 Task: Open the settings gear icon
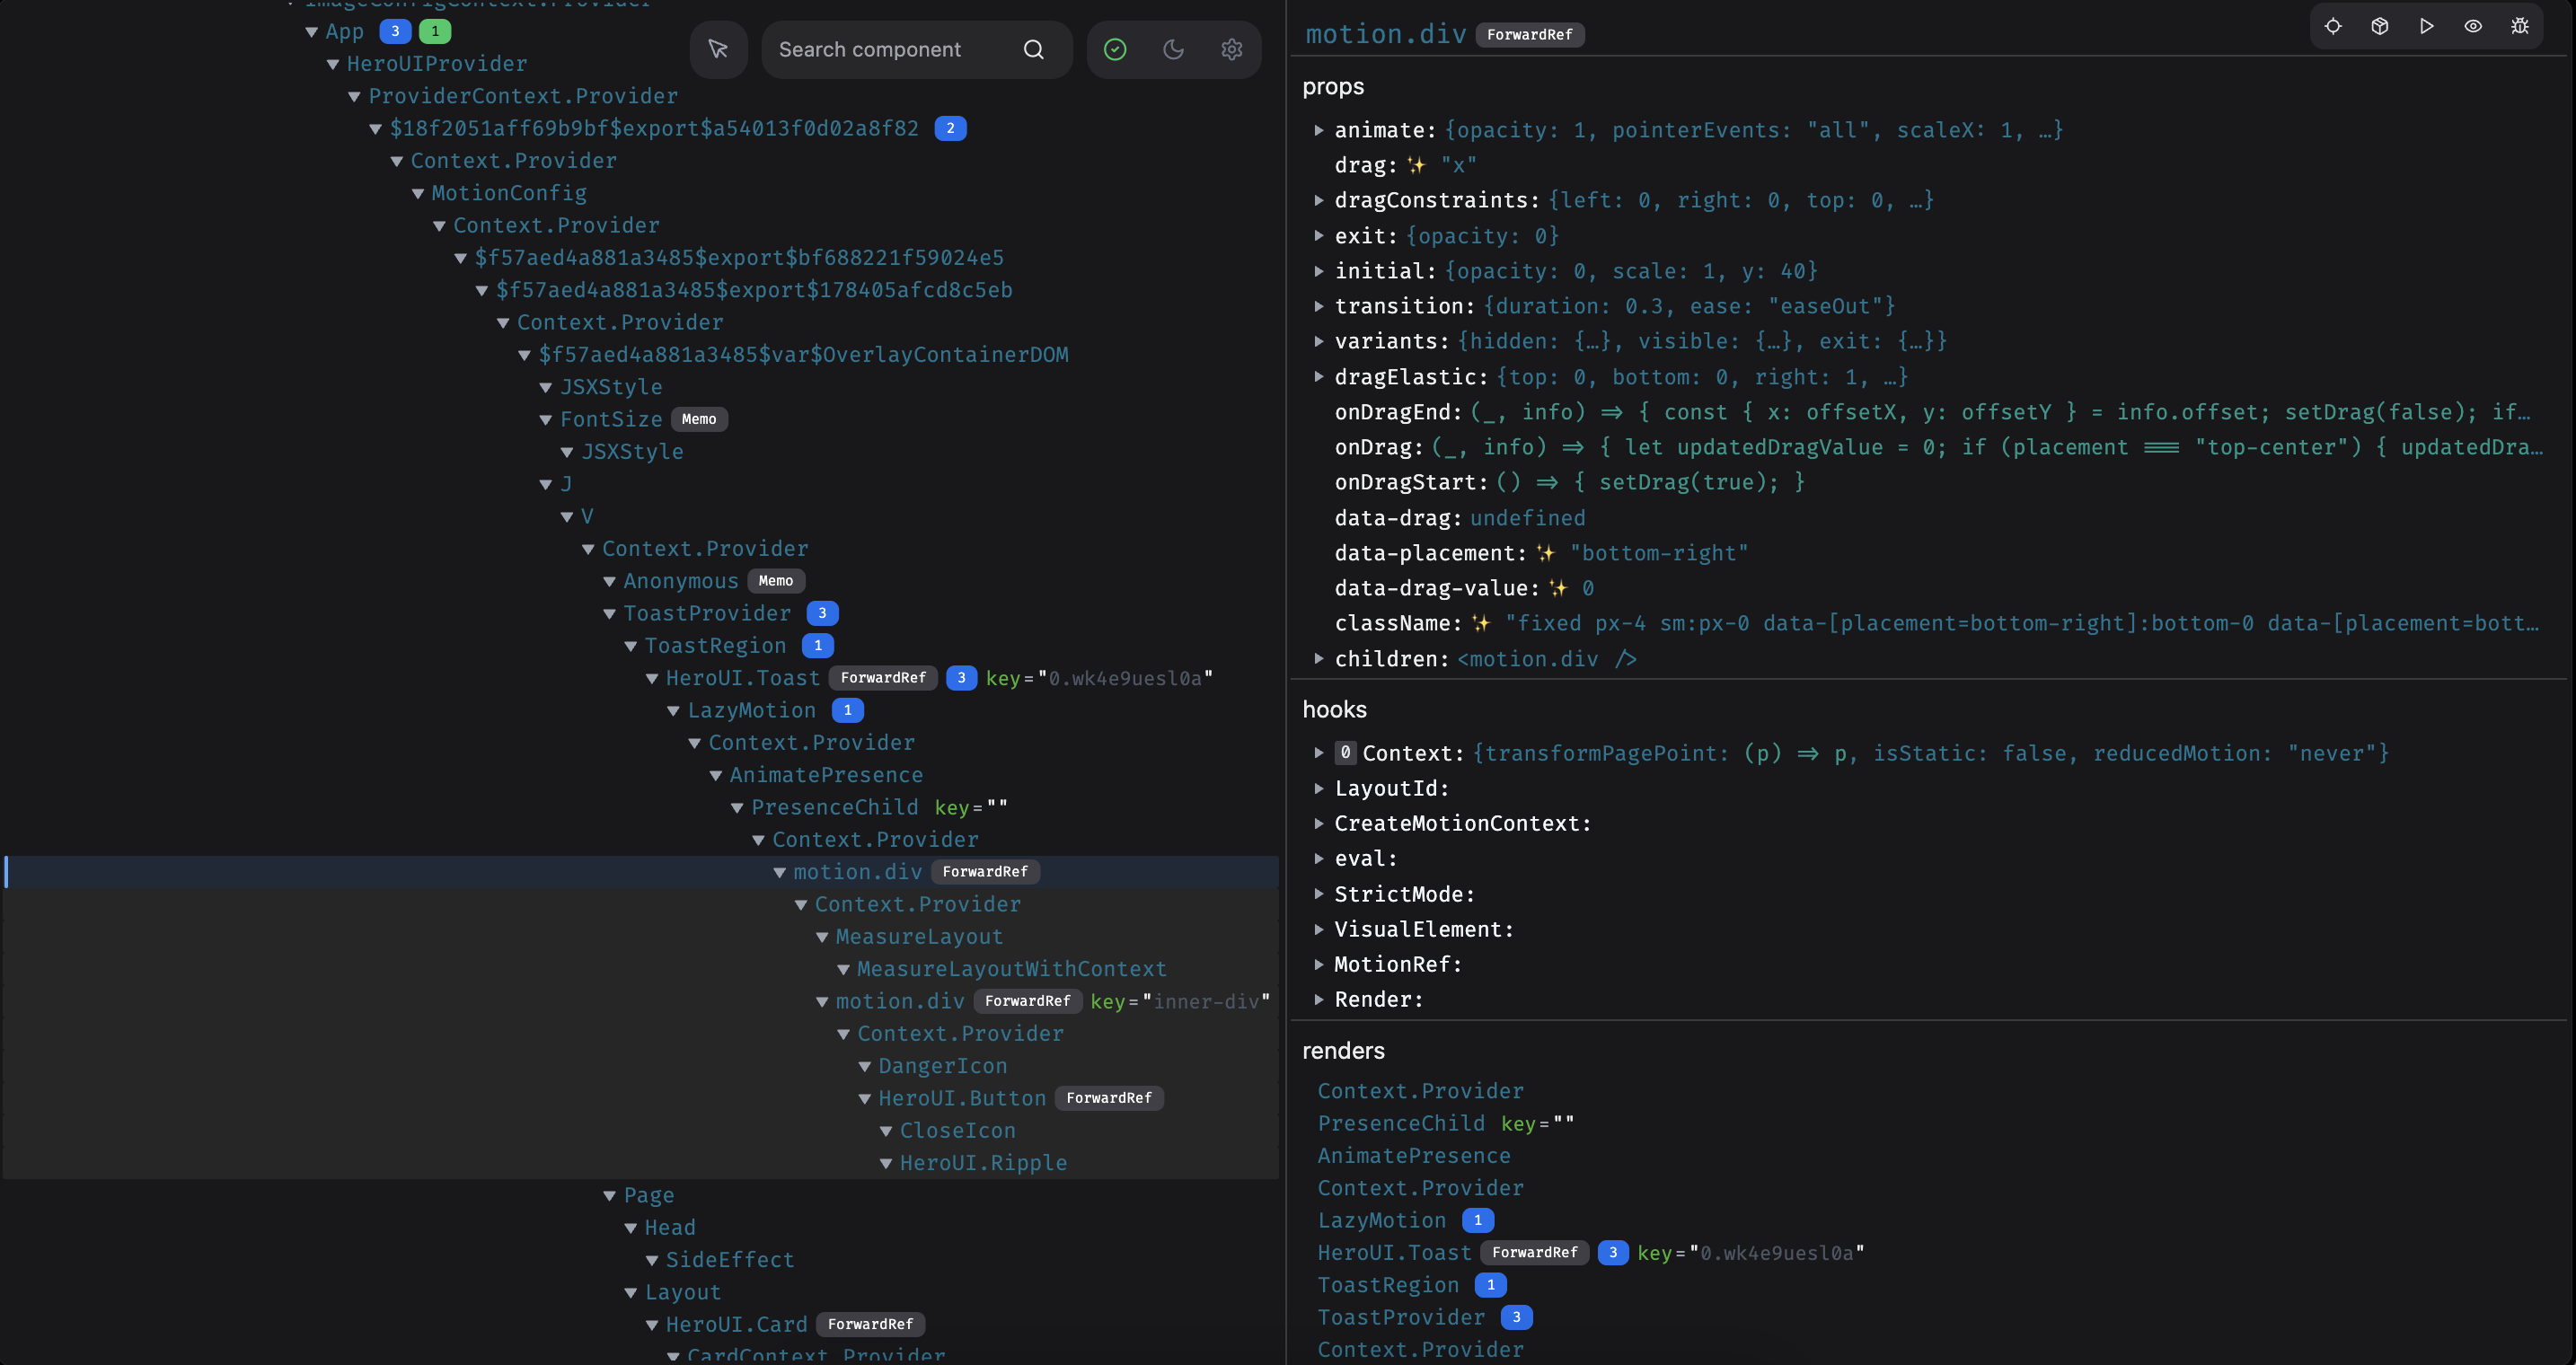1232,49
